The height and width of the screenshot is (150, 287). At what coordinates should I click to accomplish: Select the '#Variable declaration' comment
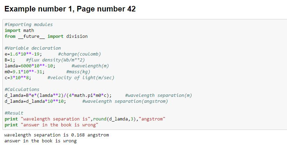(x=33, y=48)
